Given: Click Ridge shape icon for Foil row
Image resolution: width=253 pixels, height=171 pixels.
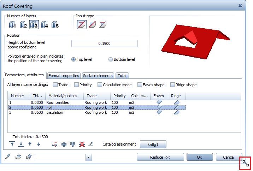Looking at the screenshot, I should 177,107.
